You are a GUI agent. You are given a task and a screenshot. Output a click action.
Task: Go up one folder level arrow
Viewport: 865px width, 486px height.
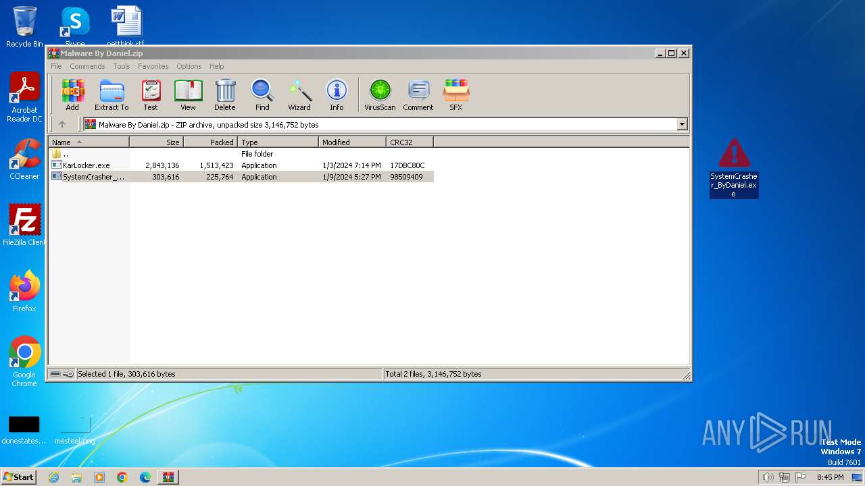coord(62,124)
